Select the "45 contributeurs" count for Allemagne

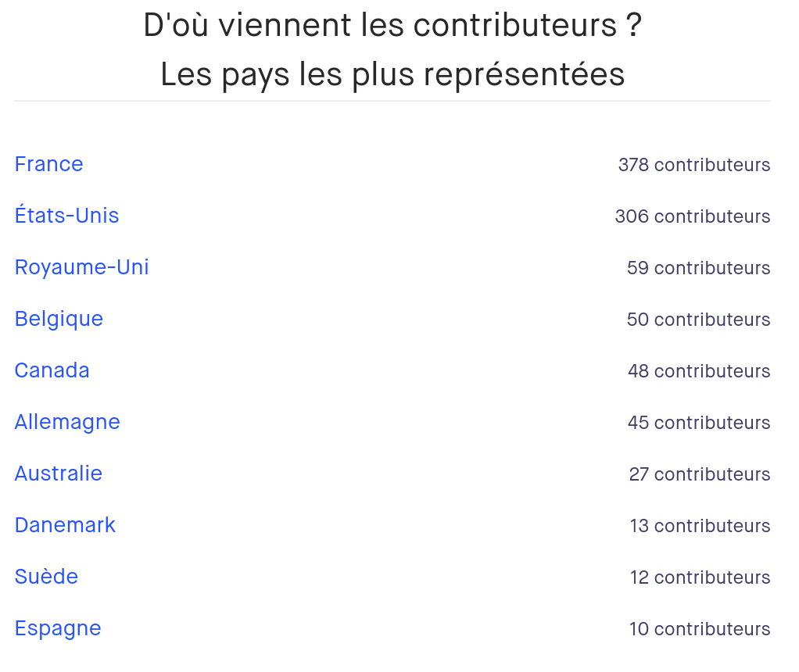tap(698, 423)
